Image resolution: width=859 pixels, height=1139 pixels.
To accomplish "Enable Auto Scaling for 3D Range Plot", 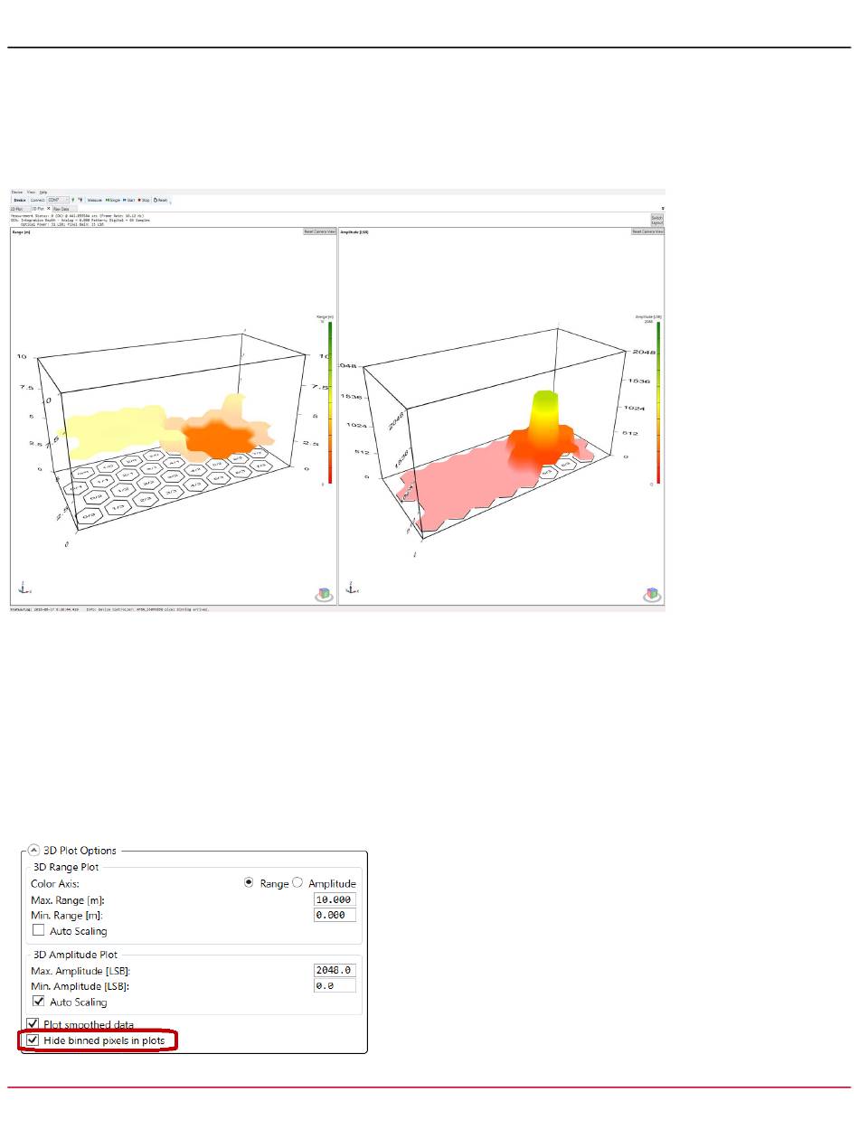I will (x=39, y=930).
